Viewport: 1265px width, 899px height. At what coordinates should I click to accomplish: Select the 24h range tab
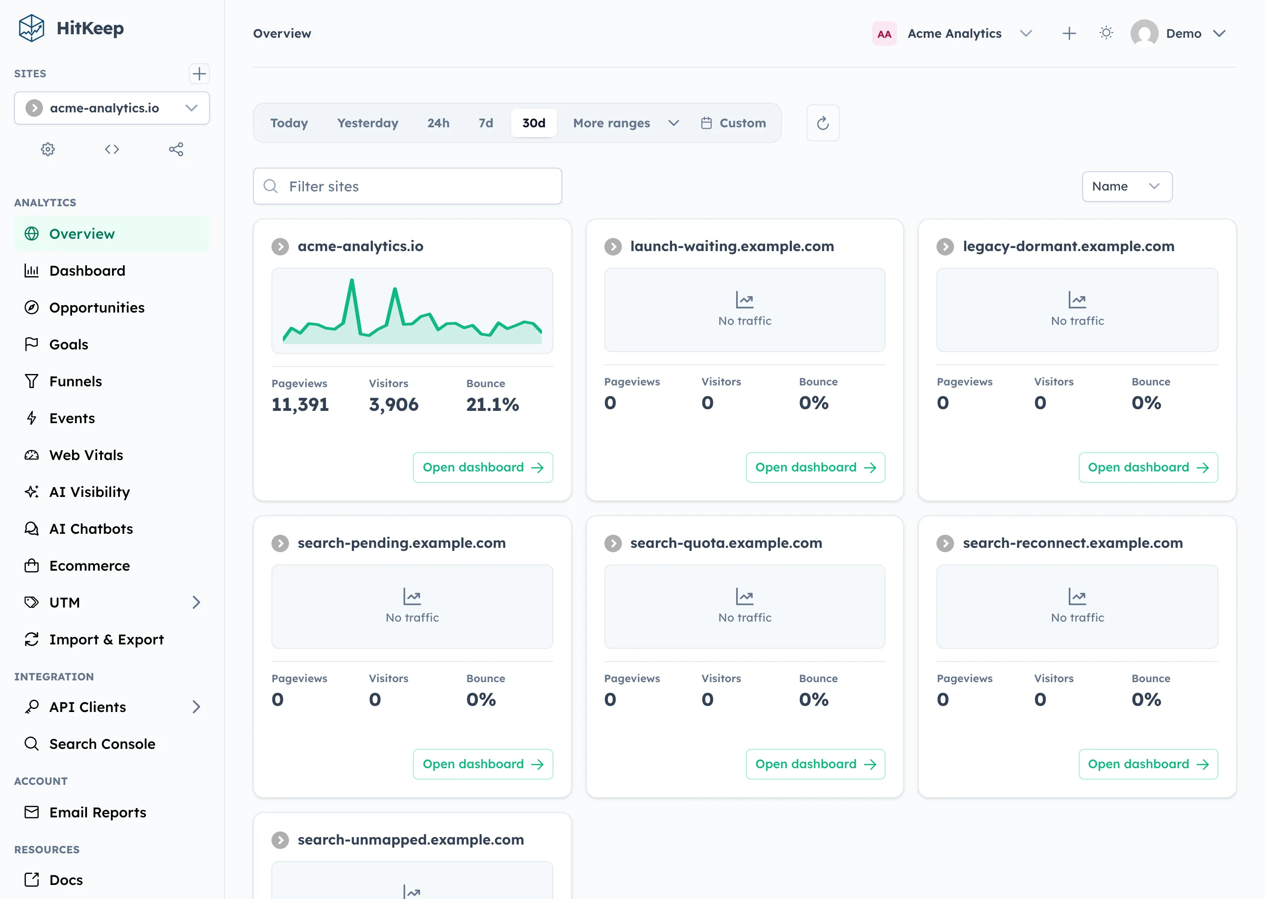(x=438, y=123)
